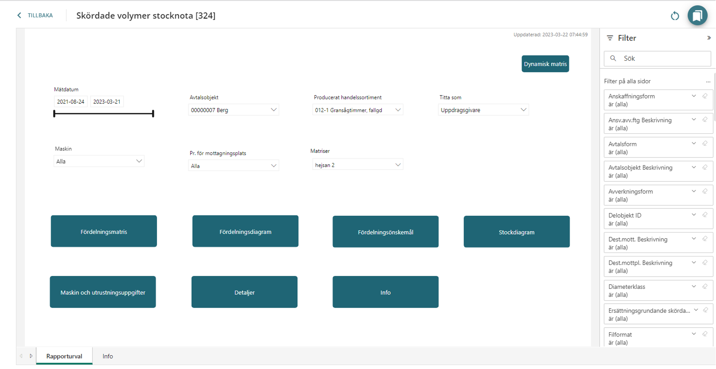Clear the Avverkningsform filter eraser icon
716x369 pixels.
coord(705,192)
